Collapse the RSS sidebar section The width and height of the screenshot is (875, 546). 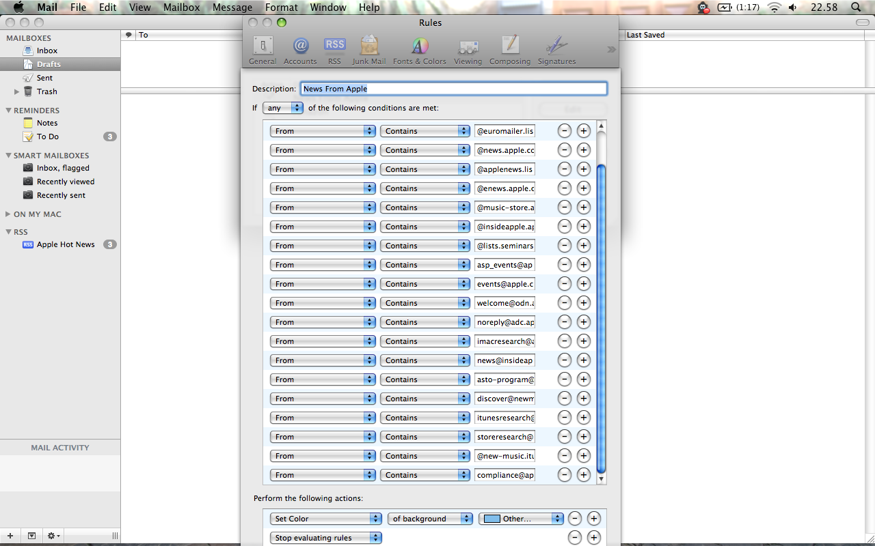[8, 232]
